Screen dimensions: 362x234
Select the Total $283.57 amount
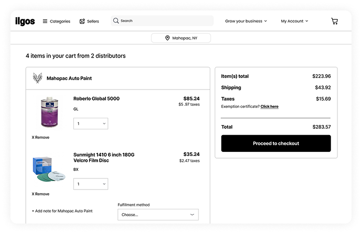[x=322, y=127]
